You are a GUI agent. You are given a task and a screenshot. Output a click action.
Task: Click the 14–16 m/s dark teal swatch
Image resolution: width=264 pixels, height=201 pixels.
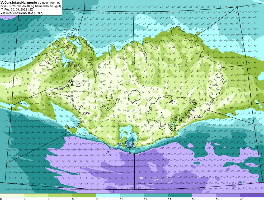(180, 195)
